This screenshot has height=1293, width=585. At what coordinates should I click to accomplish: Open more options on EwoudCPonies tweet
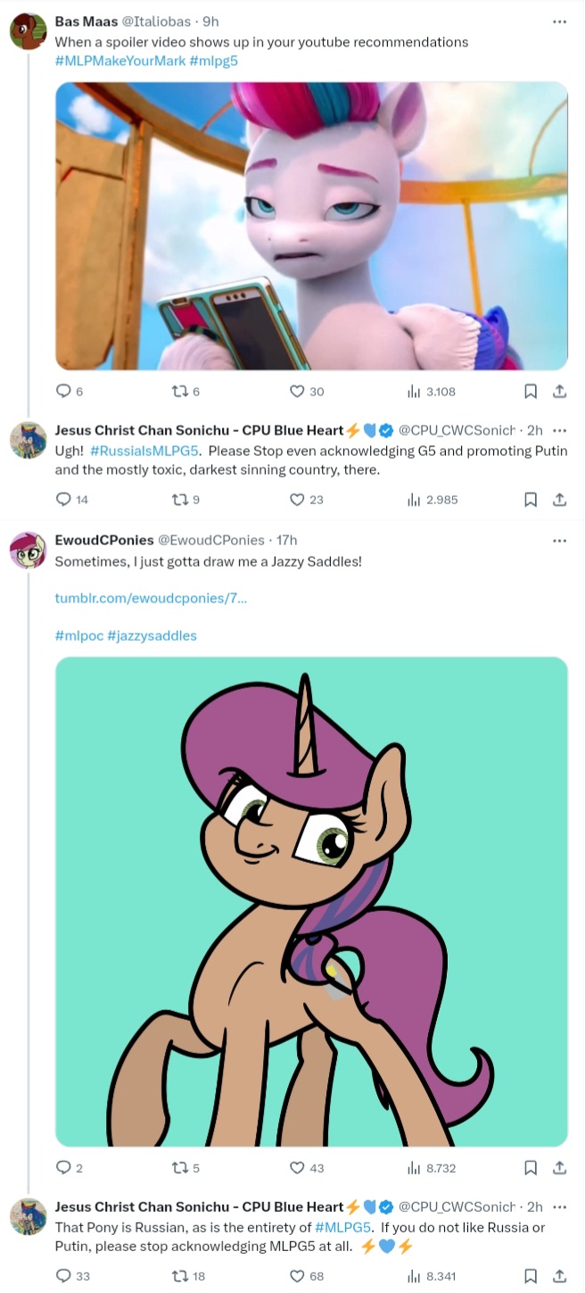pos(559,541)
